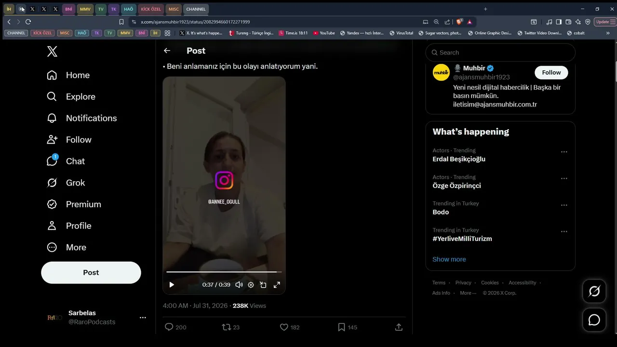Open Grok from the sidebar
Screen dimensions: 617x347
[66, 183]
